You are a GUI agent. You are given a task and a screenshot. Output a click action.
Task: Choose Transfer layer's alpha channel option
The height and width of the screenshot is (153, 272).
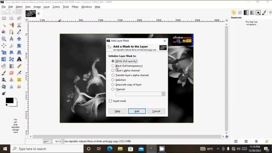130,75
